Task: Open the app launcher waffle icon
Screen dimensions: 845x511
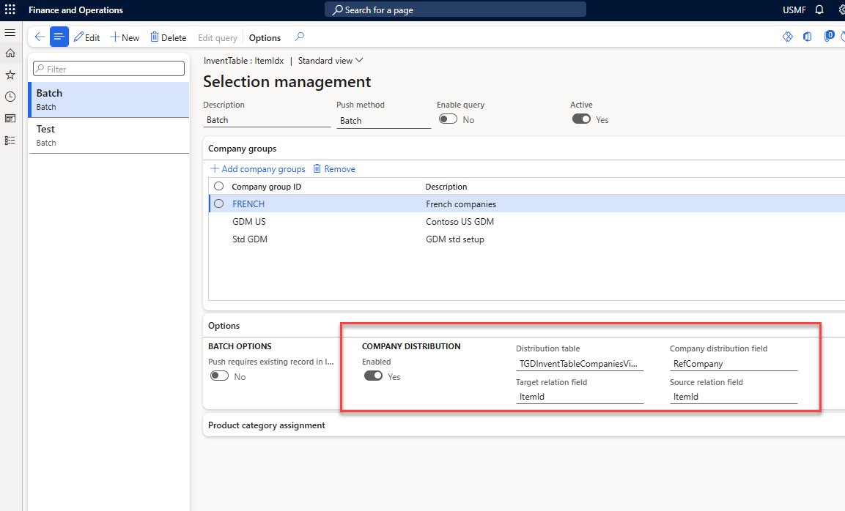Action: [x=10, y=10]
